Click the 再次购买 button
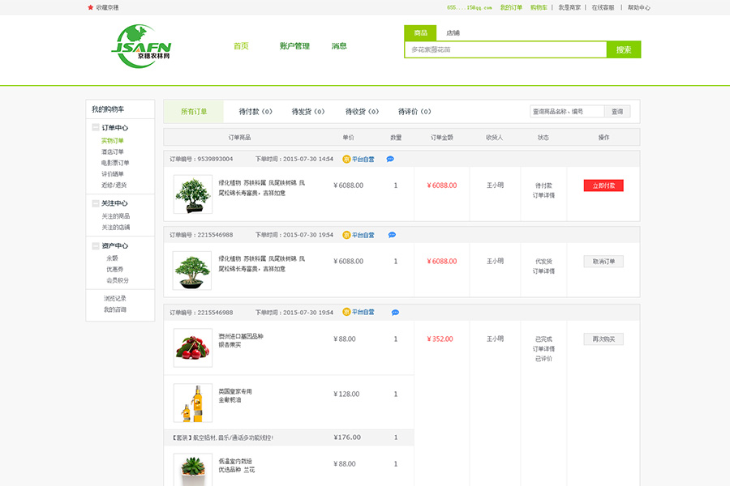The image size is (730, 486). click(x=603, y=339)
